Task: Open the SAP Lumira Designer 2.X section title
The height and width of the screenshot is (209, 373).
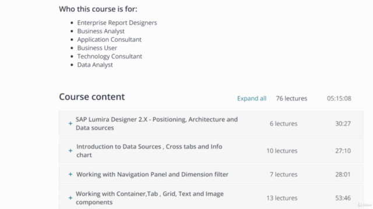Action: [x=157, y=124]
